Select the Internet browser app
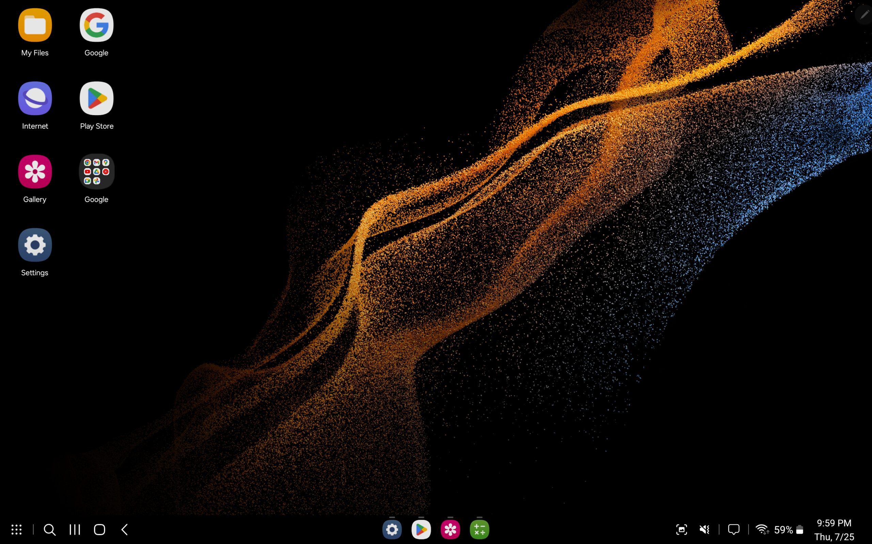 pos(34,98)
